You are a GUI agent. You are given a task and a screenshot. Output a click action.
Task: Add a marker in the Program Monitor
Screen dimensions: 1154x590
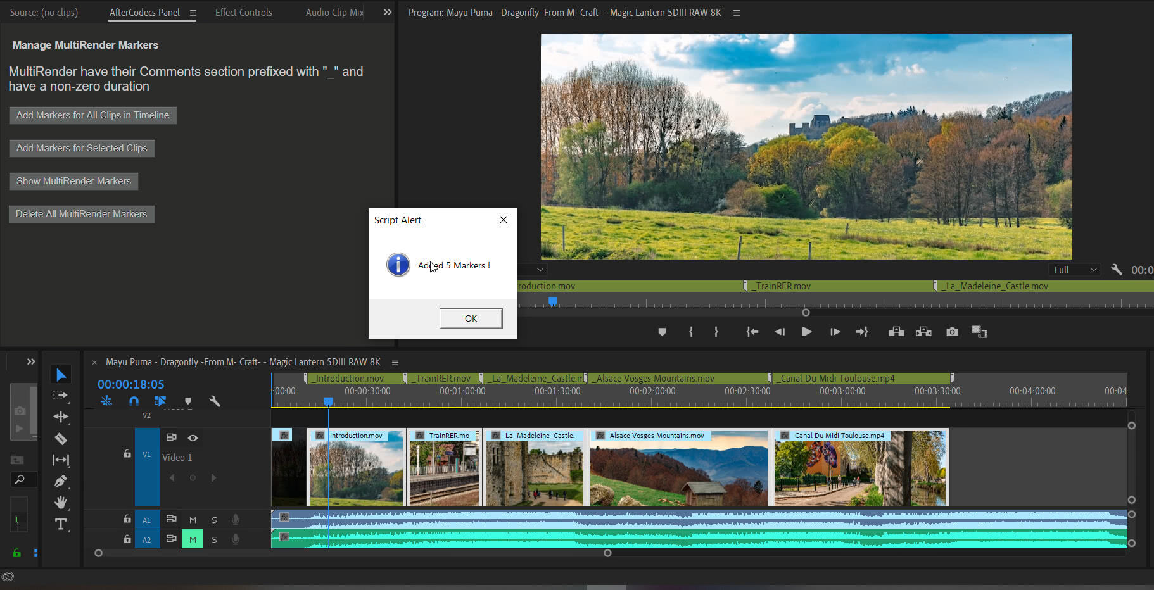click(x=661, y=331)
